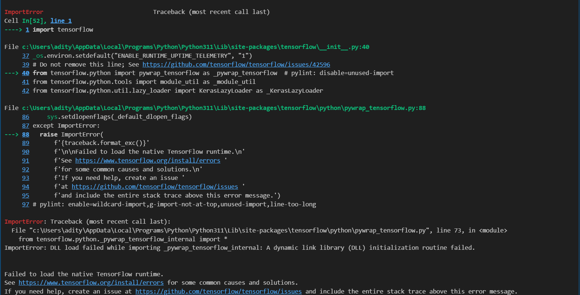The height and width of the screenshot is (295, 580).
Task: Click the red 'ImportError' before second Traceback
Action: (x=24, y=221)
